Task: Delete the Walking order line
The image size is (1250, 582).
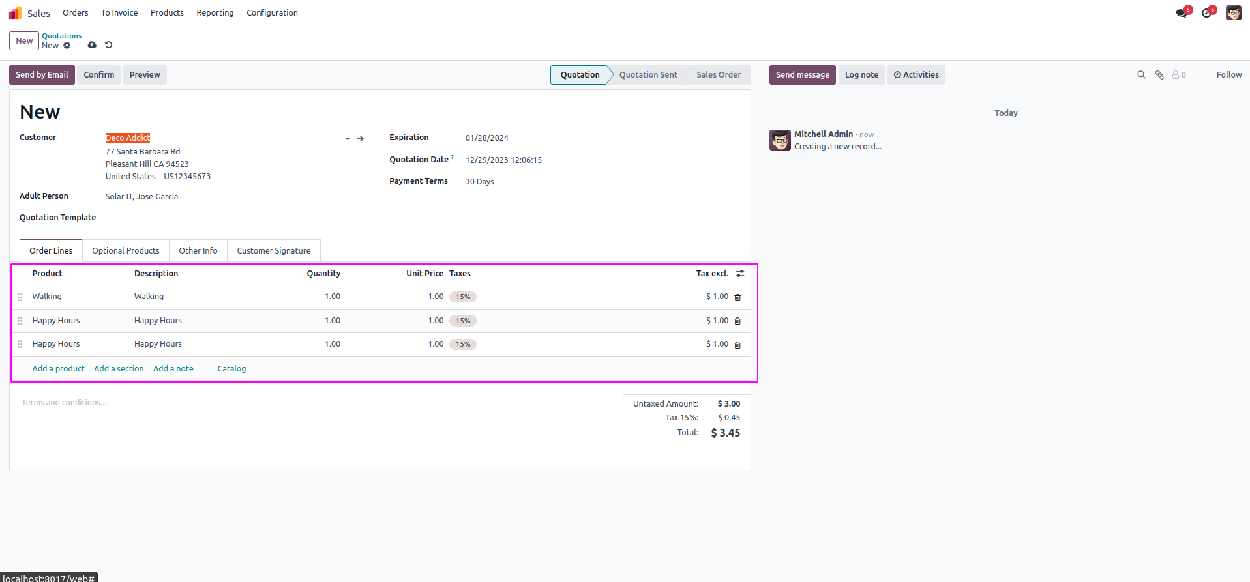Action: pyautogui.click(x=737, y=297)
